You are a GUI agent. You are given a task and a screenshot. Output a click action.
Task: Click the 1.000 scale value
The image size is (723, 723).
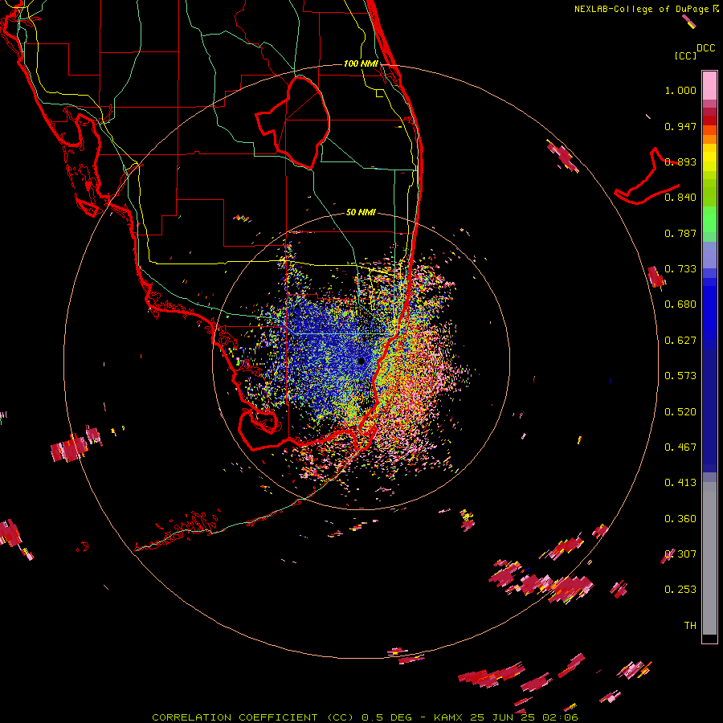[x=680, y=91]
